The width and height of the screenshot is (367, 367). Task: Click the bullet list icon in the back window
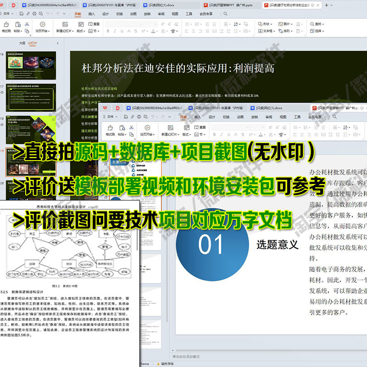click(188, 24)
